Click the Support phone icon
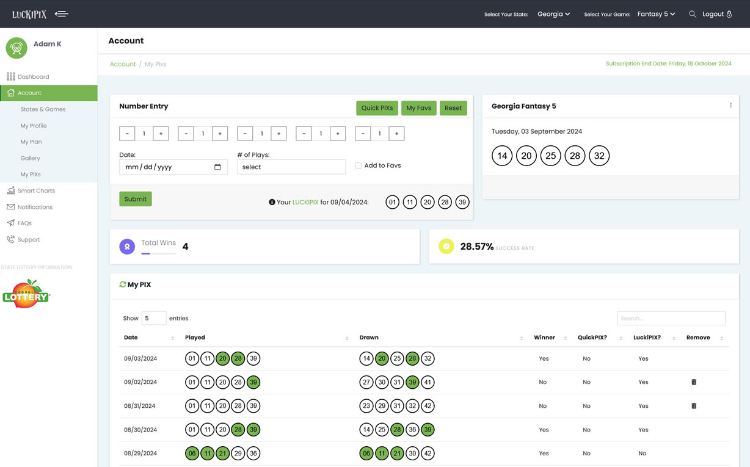This screenshot has height=467, width=750. [x=10, y=239]
